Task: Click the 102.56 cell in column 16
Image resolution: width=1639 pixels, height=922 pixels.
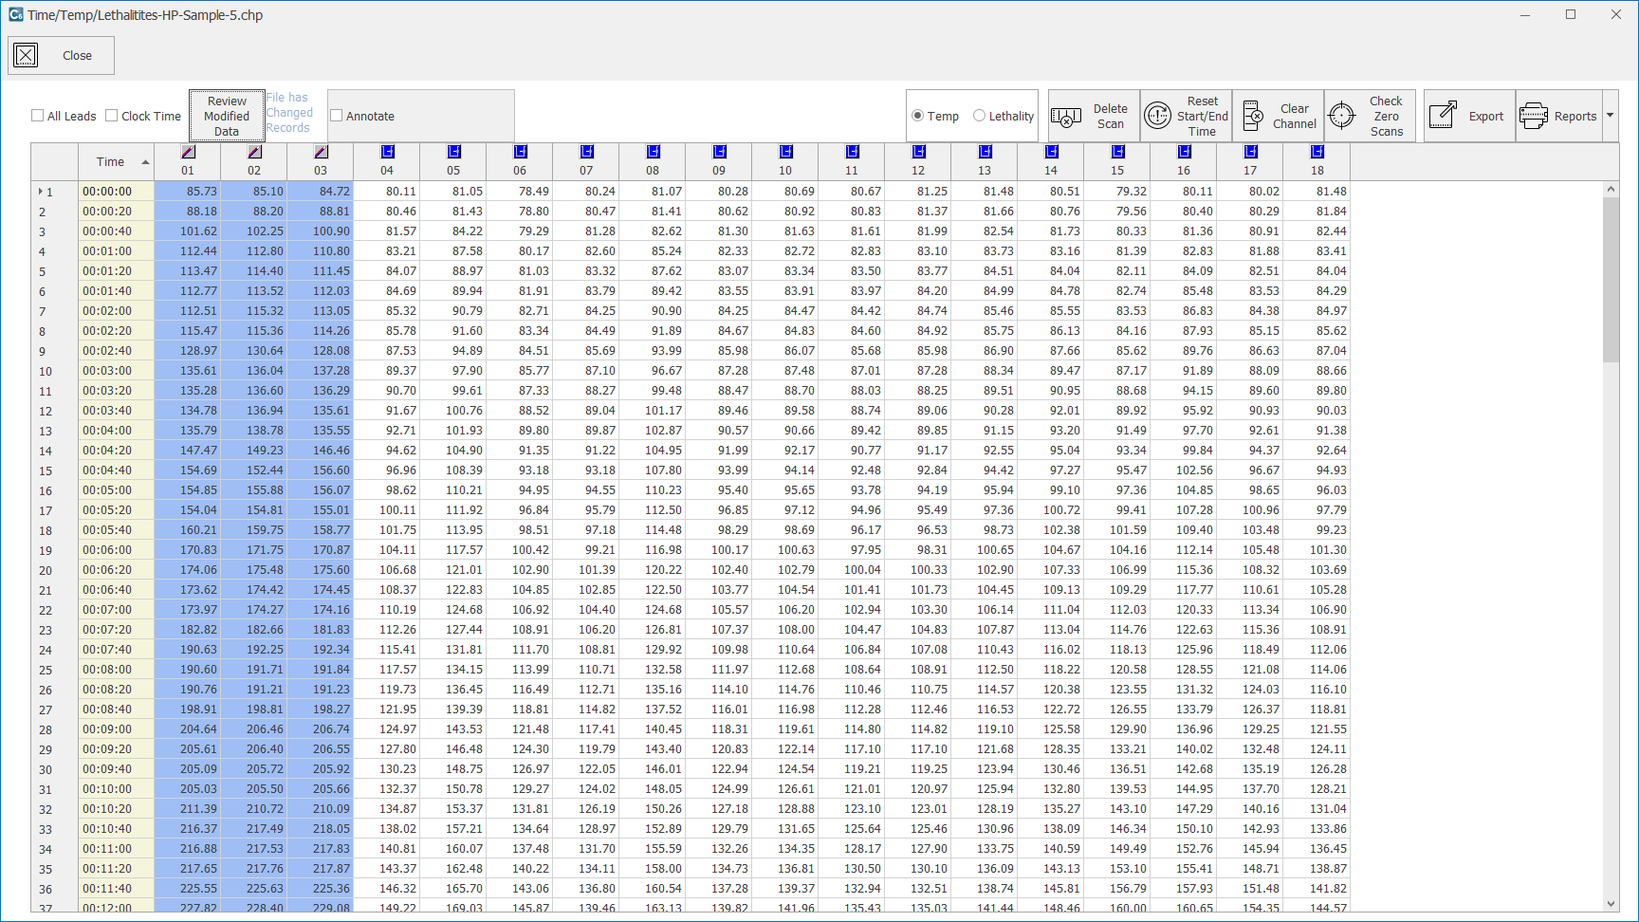Action: pyautogui.click(x=1184, y=470)
